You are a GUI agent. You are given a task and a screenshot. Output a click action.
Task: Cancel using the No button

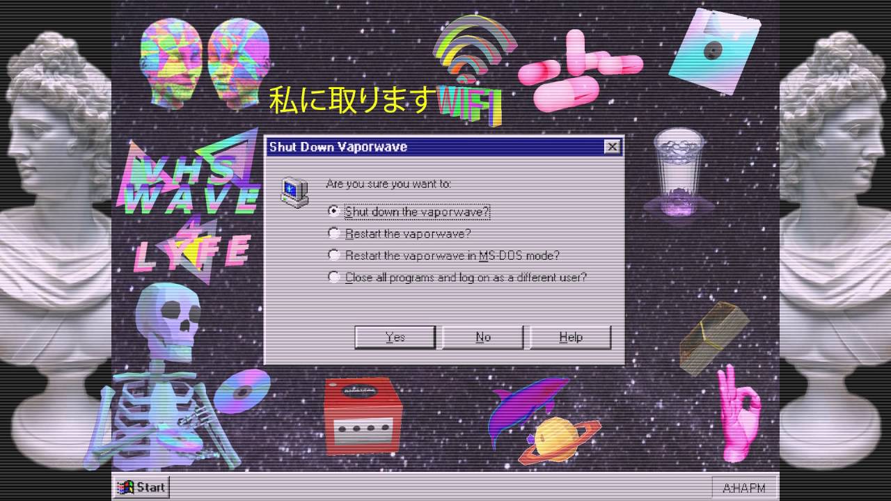point(482,337)
